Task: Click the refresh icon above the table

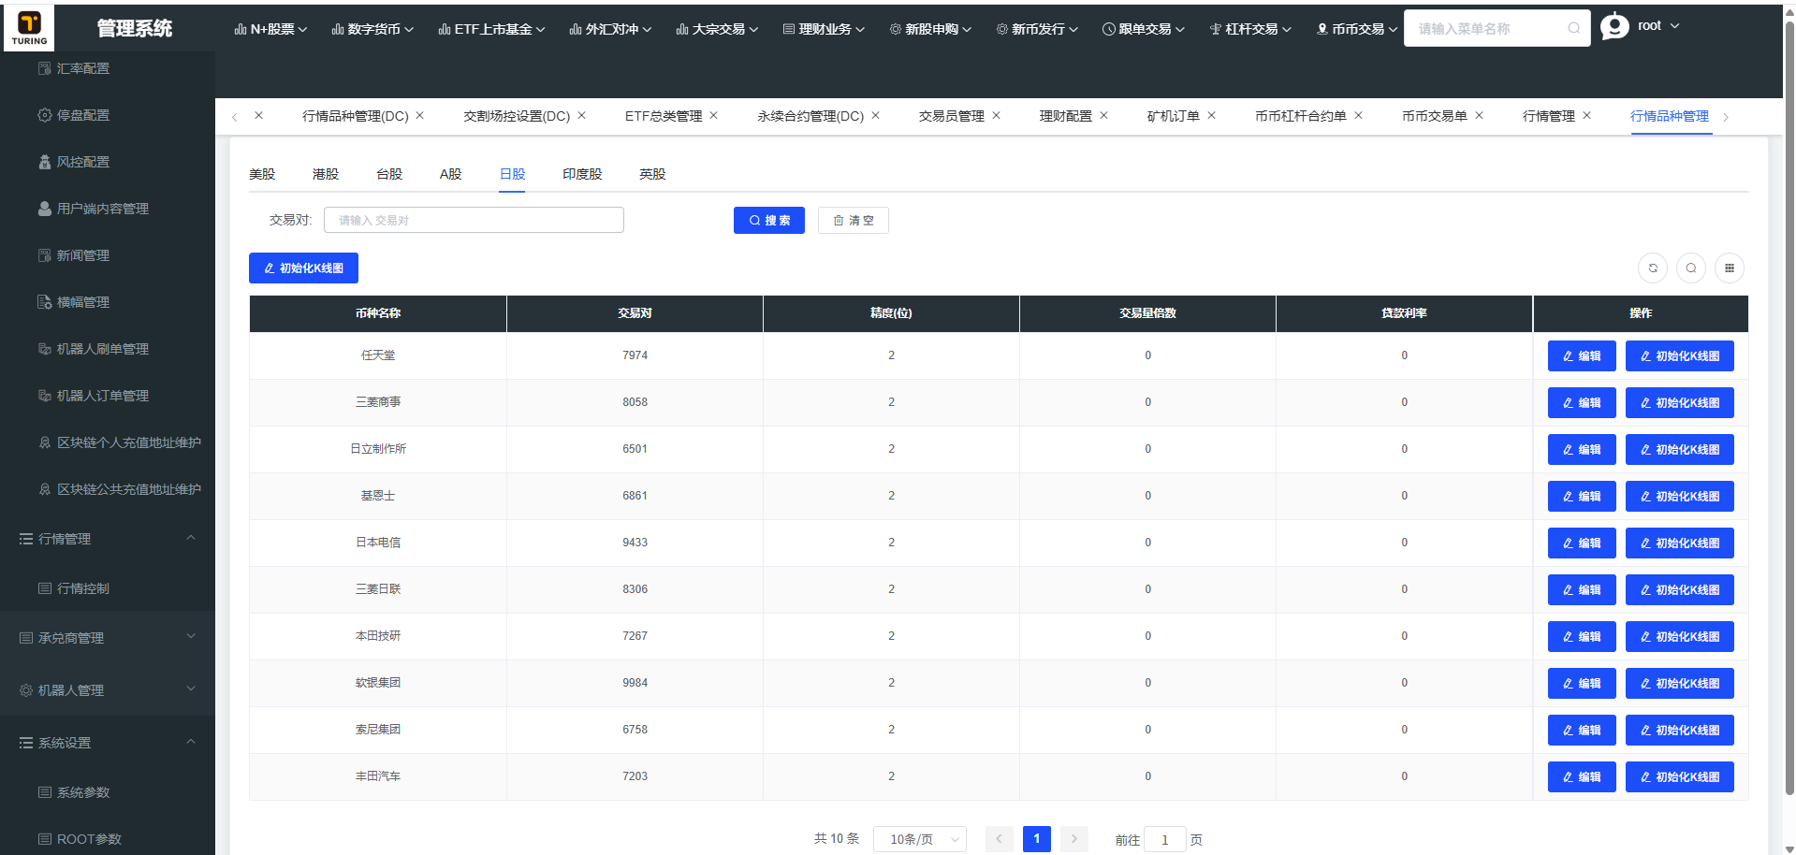Action: point(1653,268)
